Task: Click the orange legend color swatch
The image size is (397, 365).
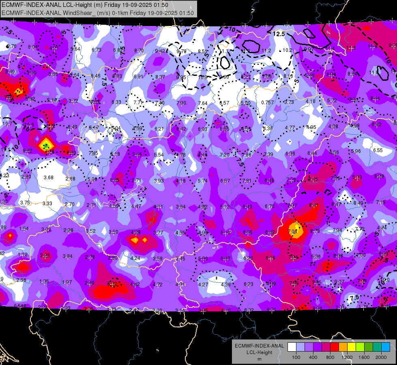Action: click(x=343, y=347)
